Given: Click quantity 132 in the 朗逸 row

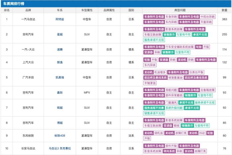Looking at the screenshot, I should tap(224, 62).
